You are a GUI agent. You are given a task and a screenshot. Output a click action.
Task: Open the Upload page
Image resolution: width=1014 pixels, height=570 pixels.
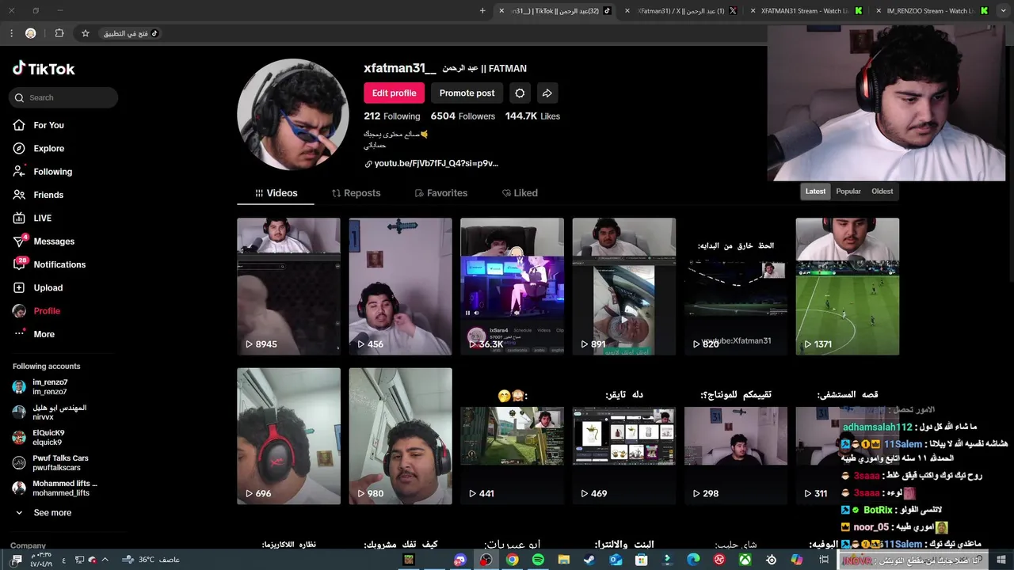48,287
